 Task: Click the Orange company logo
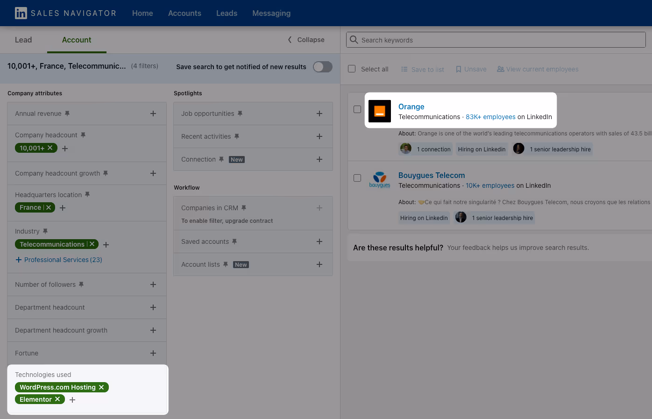(380, 111)
